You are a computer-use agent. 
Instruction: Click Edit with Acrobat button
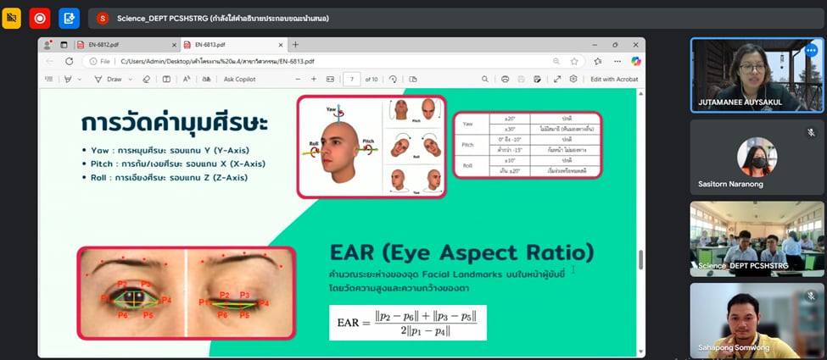tap(614, 79)
